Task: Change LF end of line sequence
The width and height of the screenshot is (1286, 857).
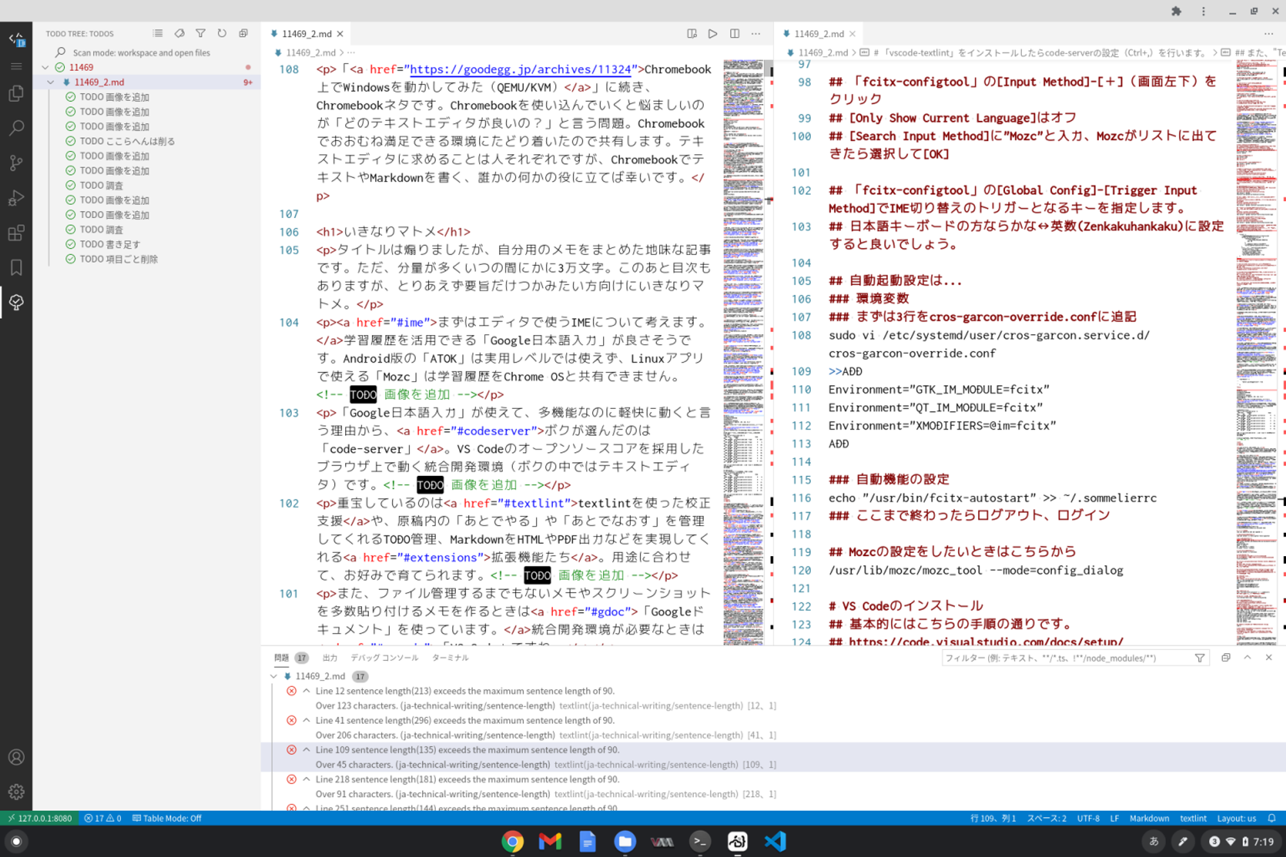Action: tap(1114, 818)
